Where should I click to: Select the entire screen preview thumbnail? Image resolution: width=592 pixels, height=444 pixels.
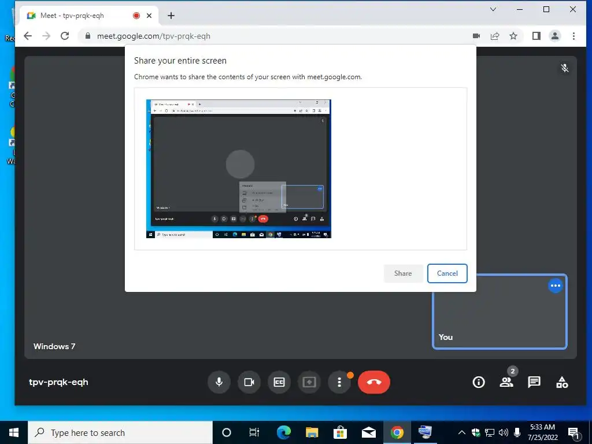(239, 169)
